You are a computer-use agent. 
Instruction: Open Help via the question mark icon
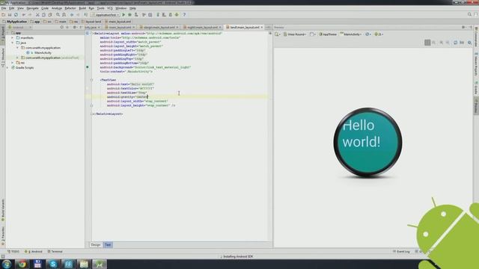184,15
